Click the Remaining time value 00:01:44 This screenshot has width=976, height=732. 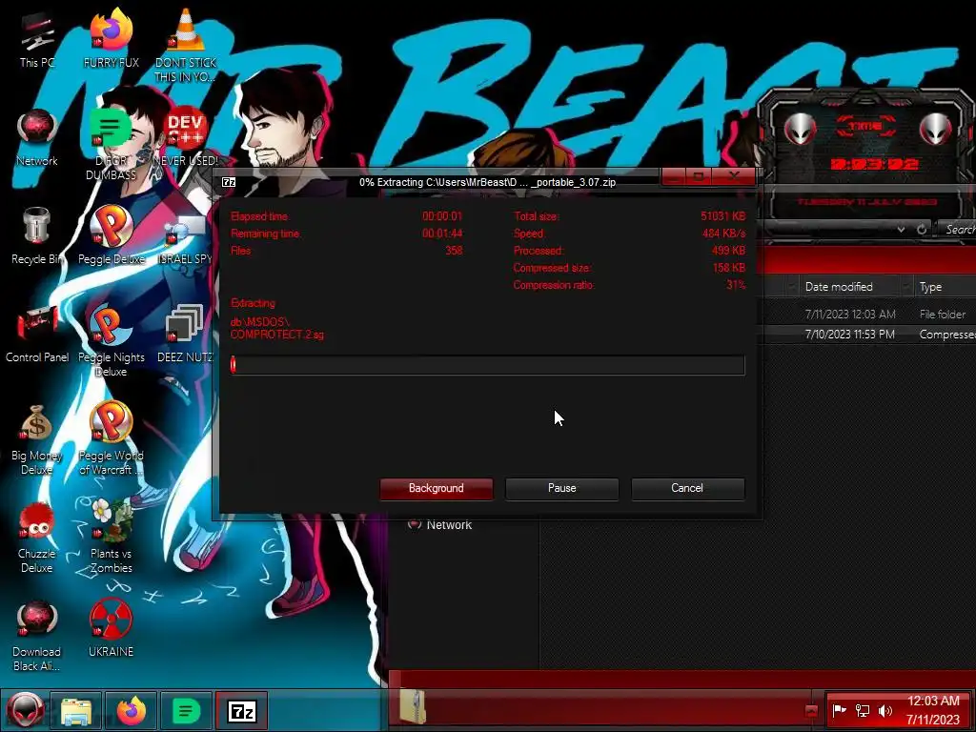coord(442,234)
